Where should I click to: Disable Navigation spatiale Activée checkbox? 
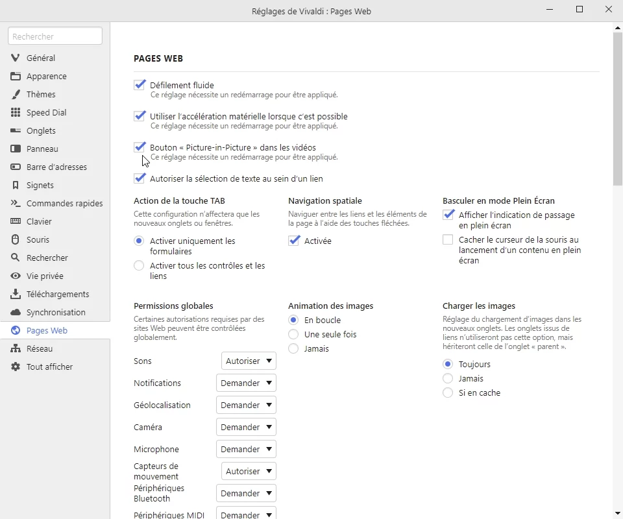pos(293,241)
